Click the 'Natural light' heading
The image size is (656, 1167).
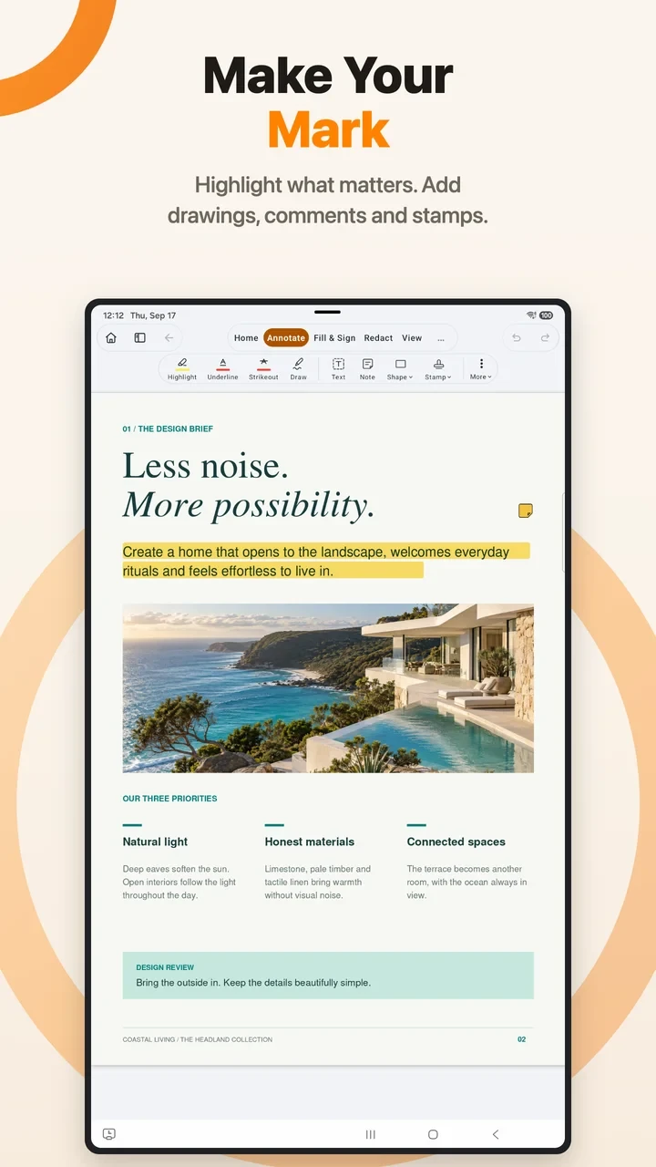pyautogui.click(x=155, y=842)
